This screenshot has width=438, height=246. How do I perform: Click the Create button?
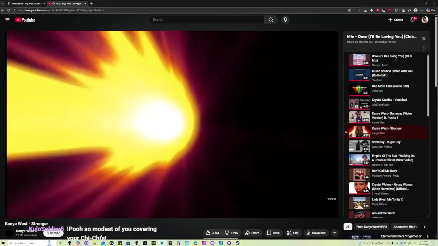tap(396, 20)
